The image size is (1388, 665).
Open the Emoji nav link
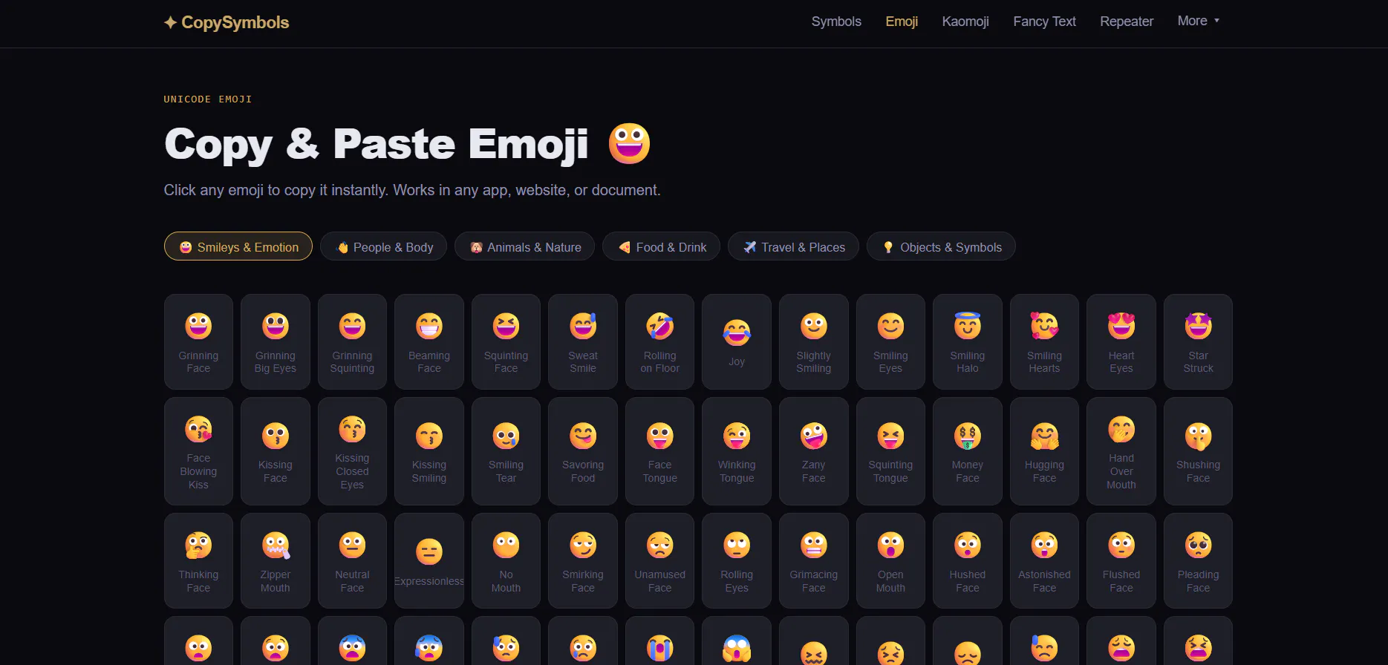[x=902, y=22]
